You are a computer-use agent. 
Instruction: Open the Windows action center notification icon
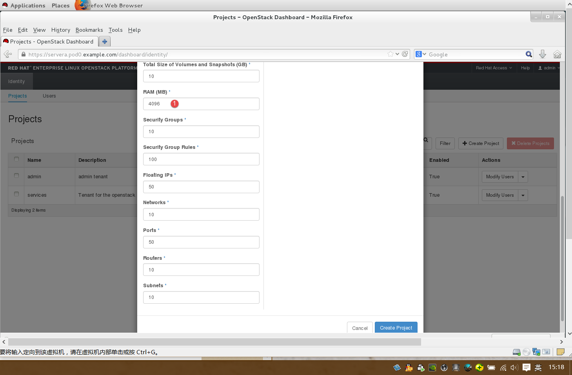[527, 368]
